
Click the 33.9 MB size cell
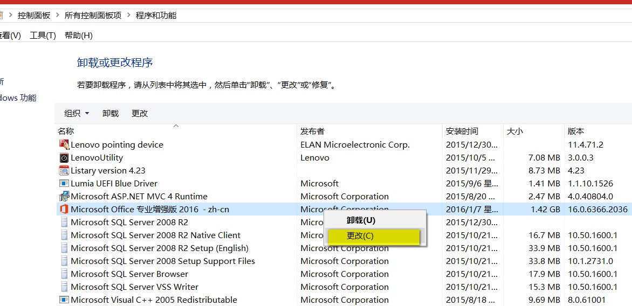544,248
